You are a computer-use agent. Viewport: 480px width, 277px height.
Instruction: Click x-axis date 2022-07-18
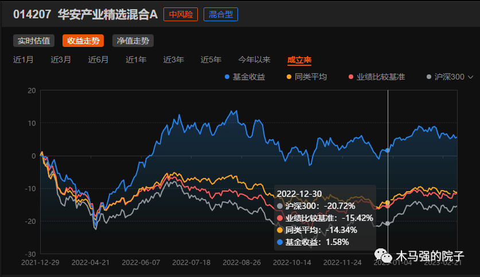click(x=192, y=263)
